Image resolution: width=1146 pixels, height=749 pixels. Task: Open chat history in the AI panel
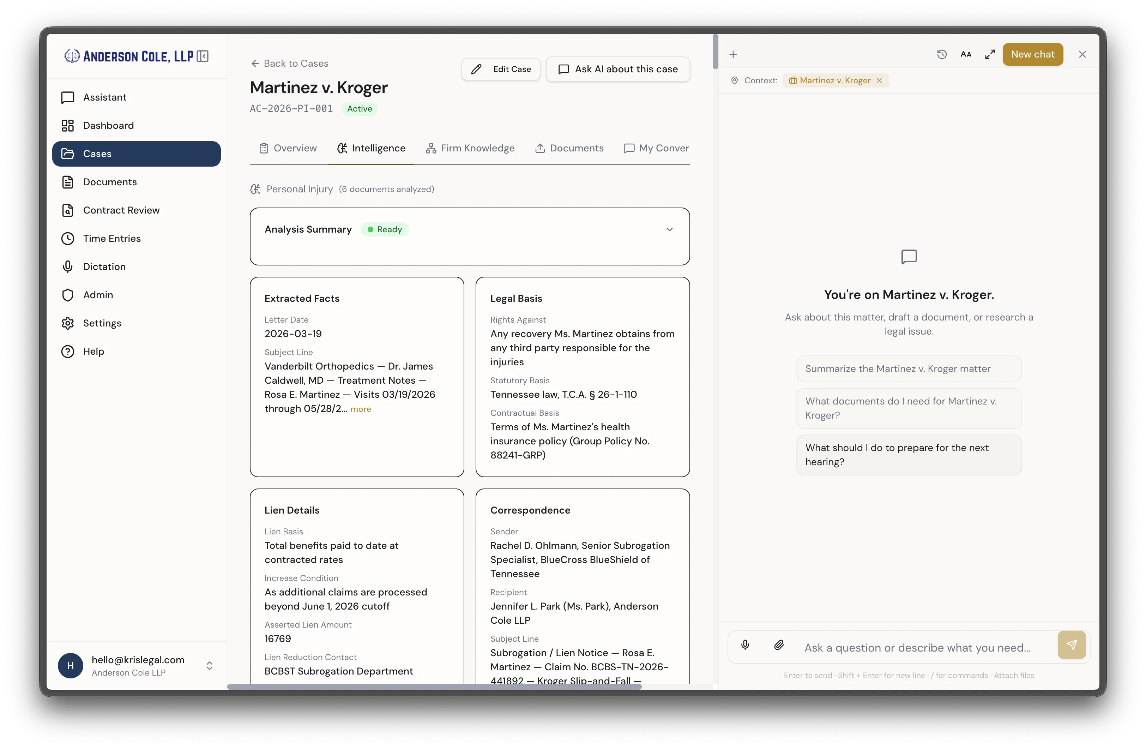[x=942, y=54]
